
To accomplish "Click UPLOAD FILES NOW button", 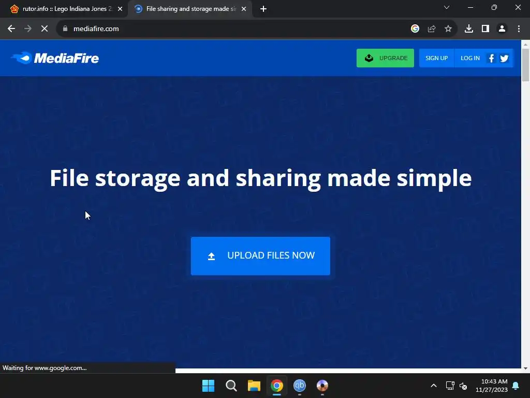I will [x=260, y=256].
